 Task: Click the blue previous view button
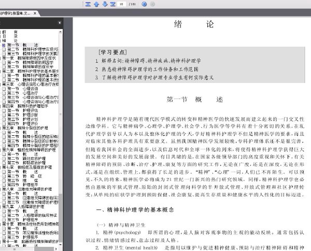point(144,4)
